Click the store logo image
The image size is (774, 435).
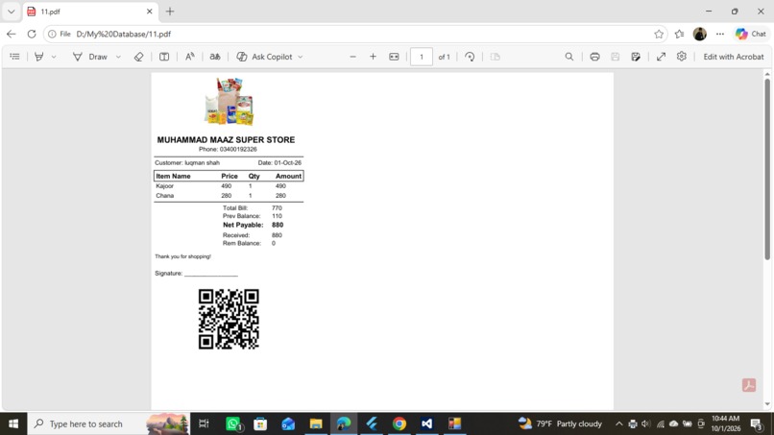tap(230, 102)
